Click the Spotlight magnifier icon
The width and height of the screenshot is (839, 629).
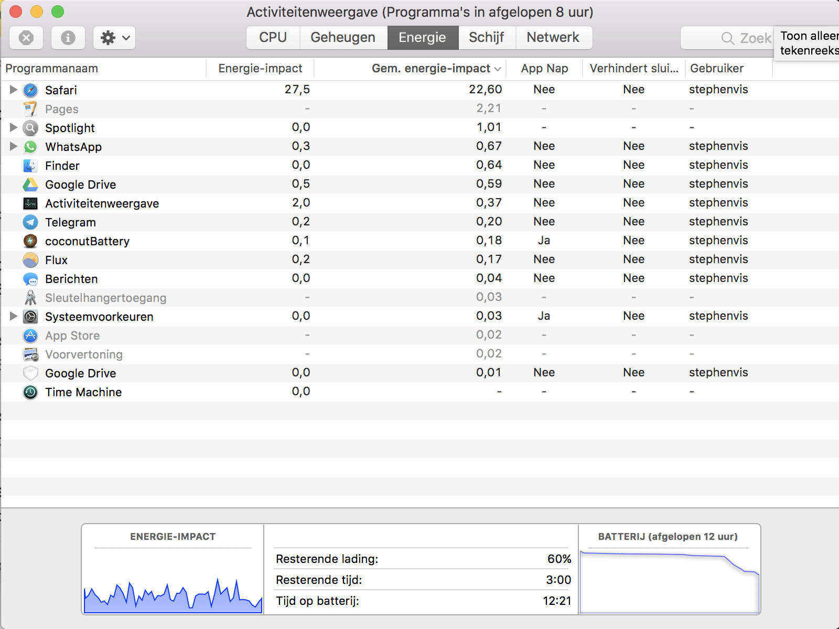pos(30,128)
